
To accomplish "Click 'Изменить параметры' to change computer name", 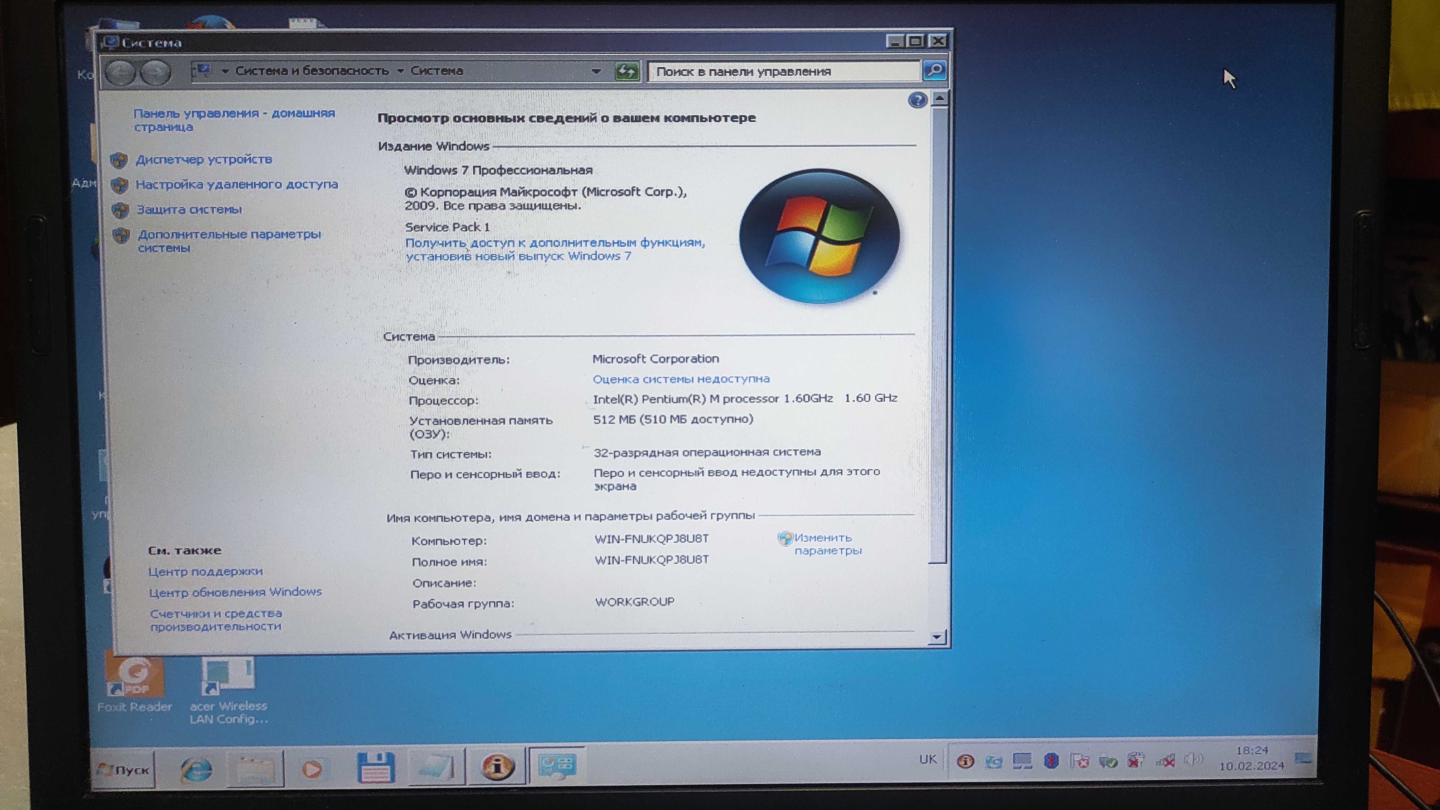I will coord(828,544).
